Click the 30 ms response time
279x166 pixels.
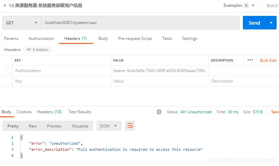click(x=233, y=112)
